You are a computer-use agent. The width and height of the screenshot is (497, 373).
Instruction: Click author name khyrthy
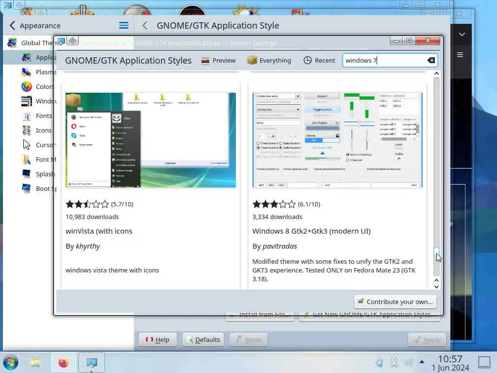pos(88,246)
